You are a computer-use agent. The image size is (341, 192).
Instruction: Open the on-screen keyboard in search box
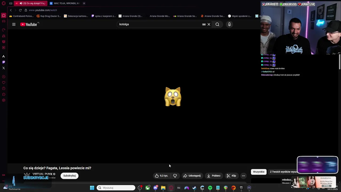[204, 24]
